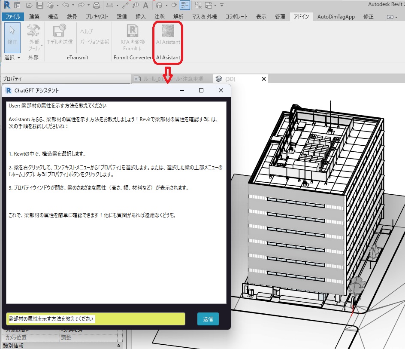Click the Revit home icon in quick access toolbar

click(17, 5)
